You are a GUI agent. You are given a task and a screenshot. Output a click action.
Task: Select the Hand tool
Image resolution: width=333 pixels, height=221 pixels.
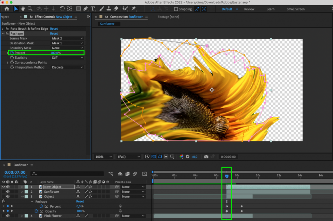pyautogui.click(x=22, y=8)
